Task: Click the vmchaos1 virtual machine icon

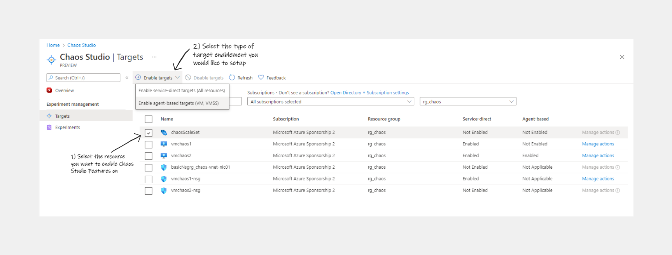Action: [164, 144]
